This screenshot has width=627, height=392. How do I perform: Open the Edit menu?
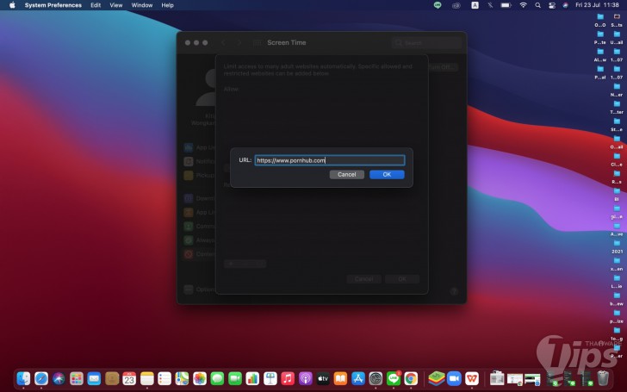[x=96, y=5]
